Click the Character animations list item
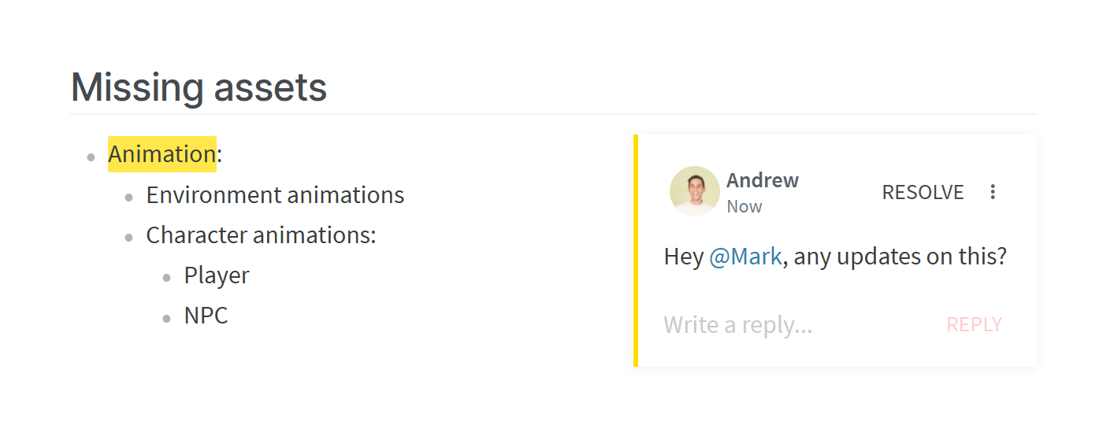1103x436 pixels. [x=261, y=235]
